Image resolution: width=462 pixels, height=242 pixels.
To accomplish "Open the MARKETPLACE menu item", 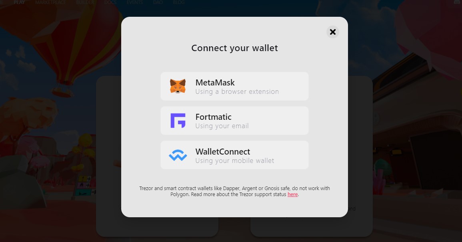I will pos(51,2).
